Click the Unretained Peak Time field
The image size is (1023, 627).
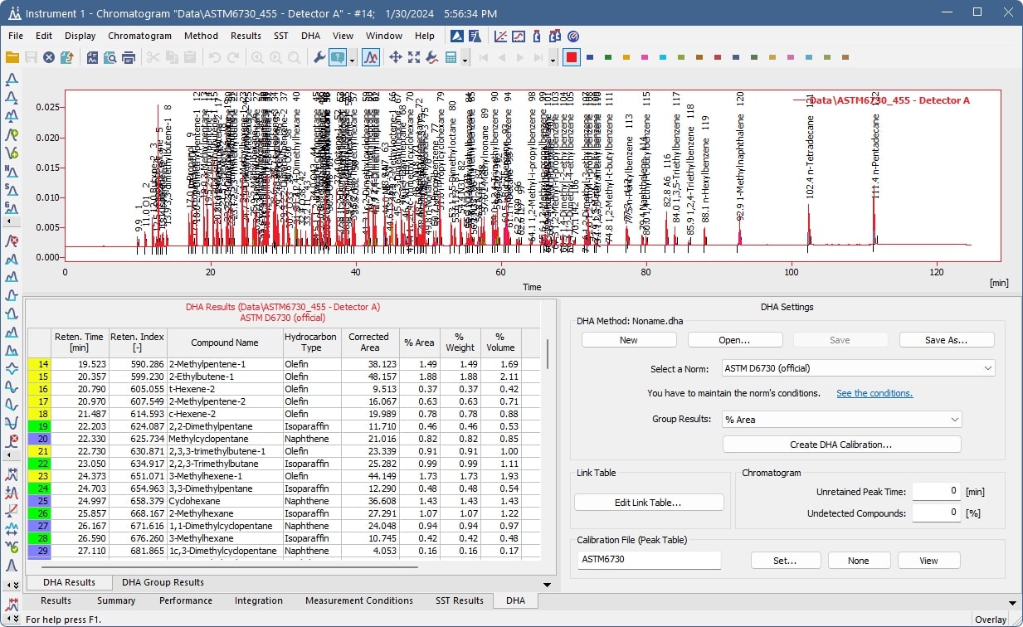coord(937,492)
